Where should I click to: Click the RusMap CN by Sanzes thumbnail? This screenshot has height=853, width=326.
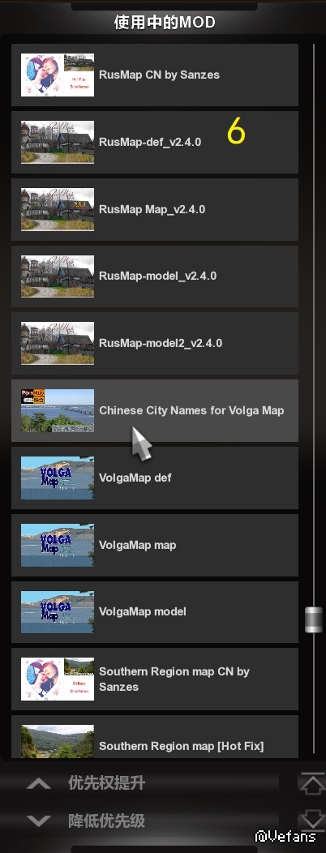[57, 75]
